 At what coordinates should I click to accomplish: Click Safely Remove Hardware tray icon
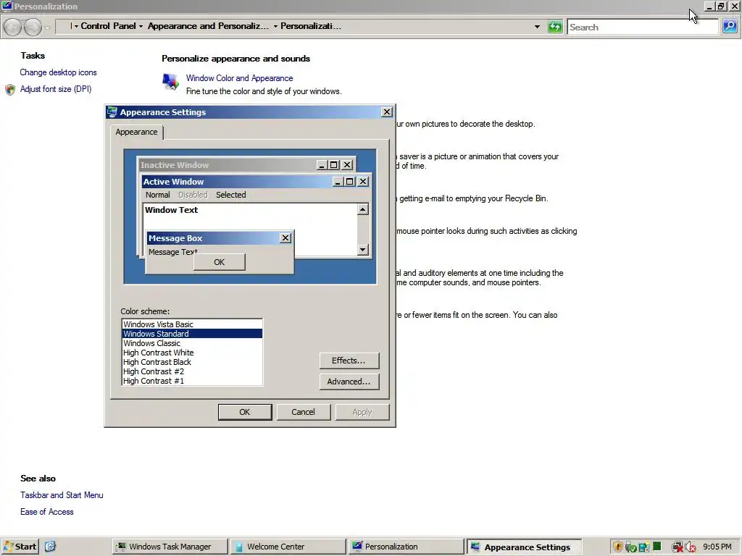pos(630,547)
